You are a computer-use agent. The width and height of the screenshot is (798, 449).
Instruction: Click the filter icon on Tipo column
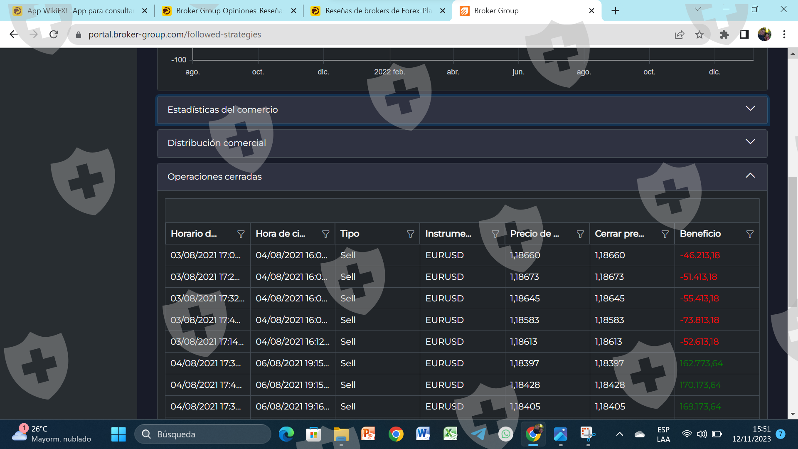(x=410, y=234)
